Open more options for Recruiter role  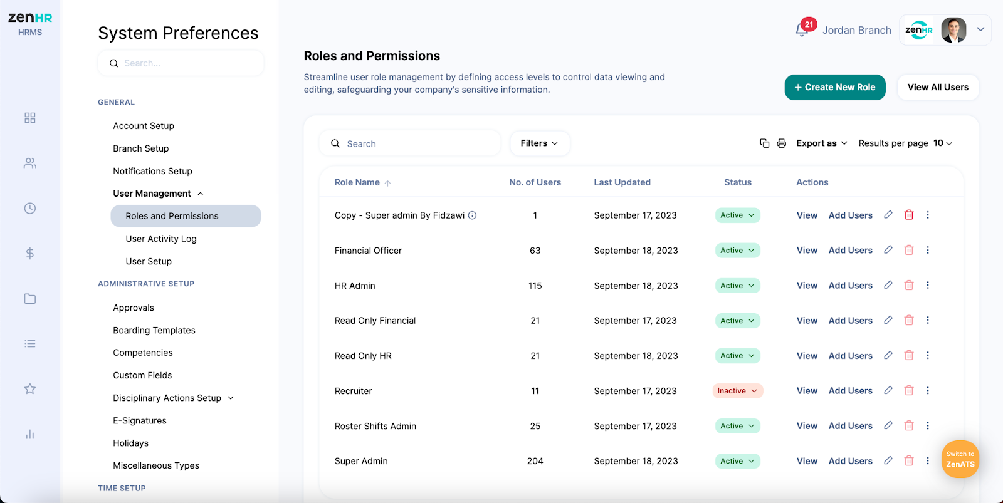[928, 390]
